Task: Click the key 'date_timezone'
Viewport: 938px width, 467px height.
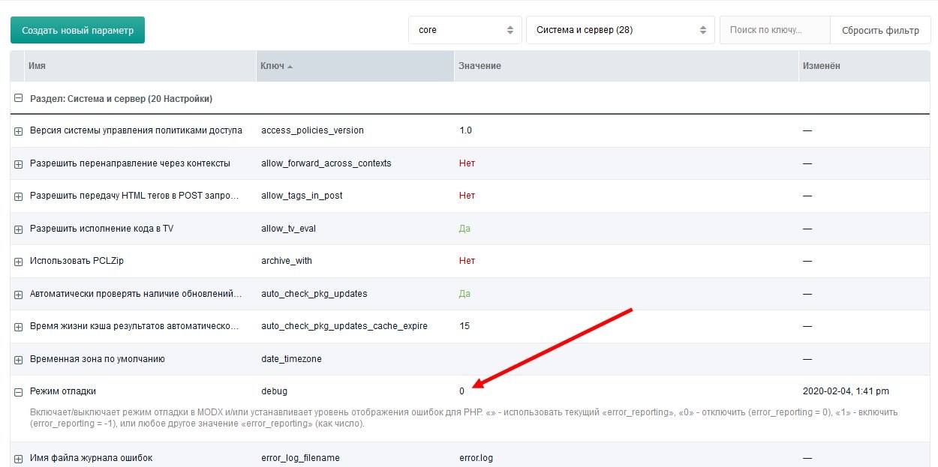Action: coord(291,359)
